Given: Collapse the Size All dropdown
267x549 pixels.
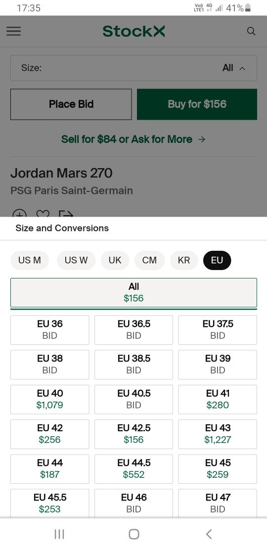Looking at the screenshot, I should tap(133, 68).
